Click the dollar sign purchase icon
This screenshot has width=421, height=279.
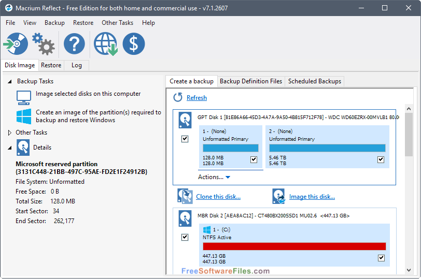tap(134, 43)
